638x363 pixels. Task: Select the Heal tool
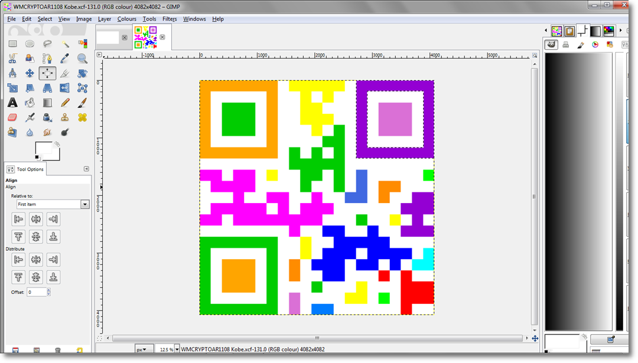coord(82,117)
